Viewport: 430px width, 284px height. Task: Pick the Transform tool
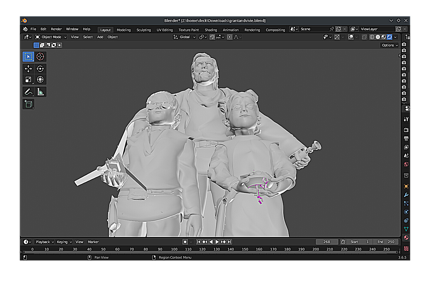[40, 80]
